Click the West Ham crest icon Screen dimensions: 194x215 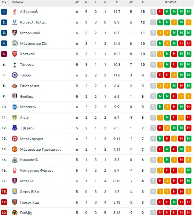(15, 202)
